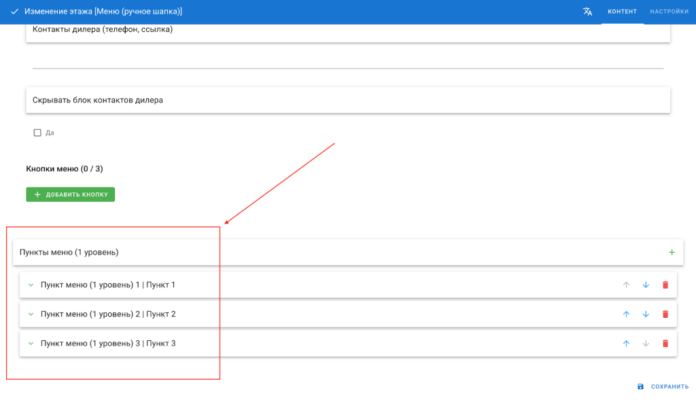
Task: Click the translate language icon in header
Action: pyautogui.click(x=587, y=12)
